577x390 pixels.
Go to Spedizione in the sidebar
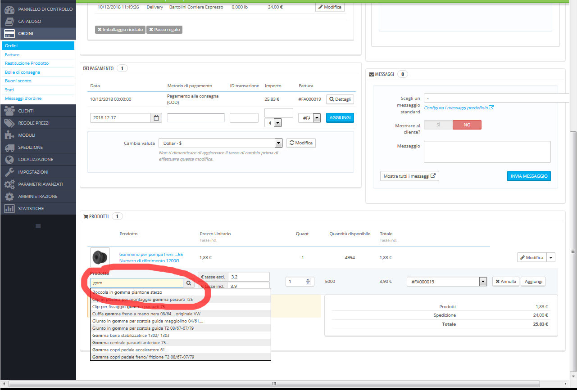click(x=38, y=147)
